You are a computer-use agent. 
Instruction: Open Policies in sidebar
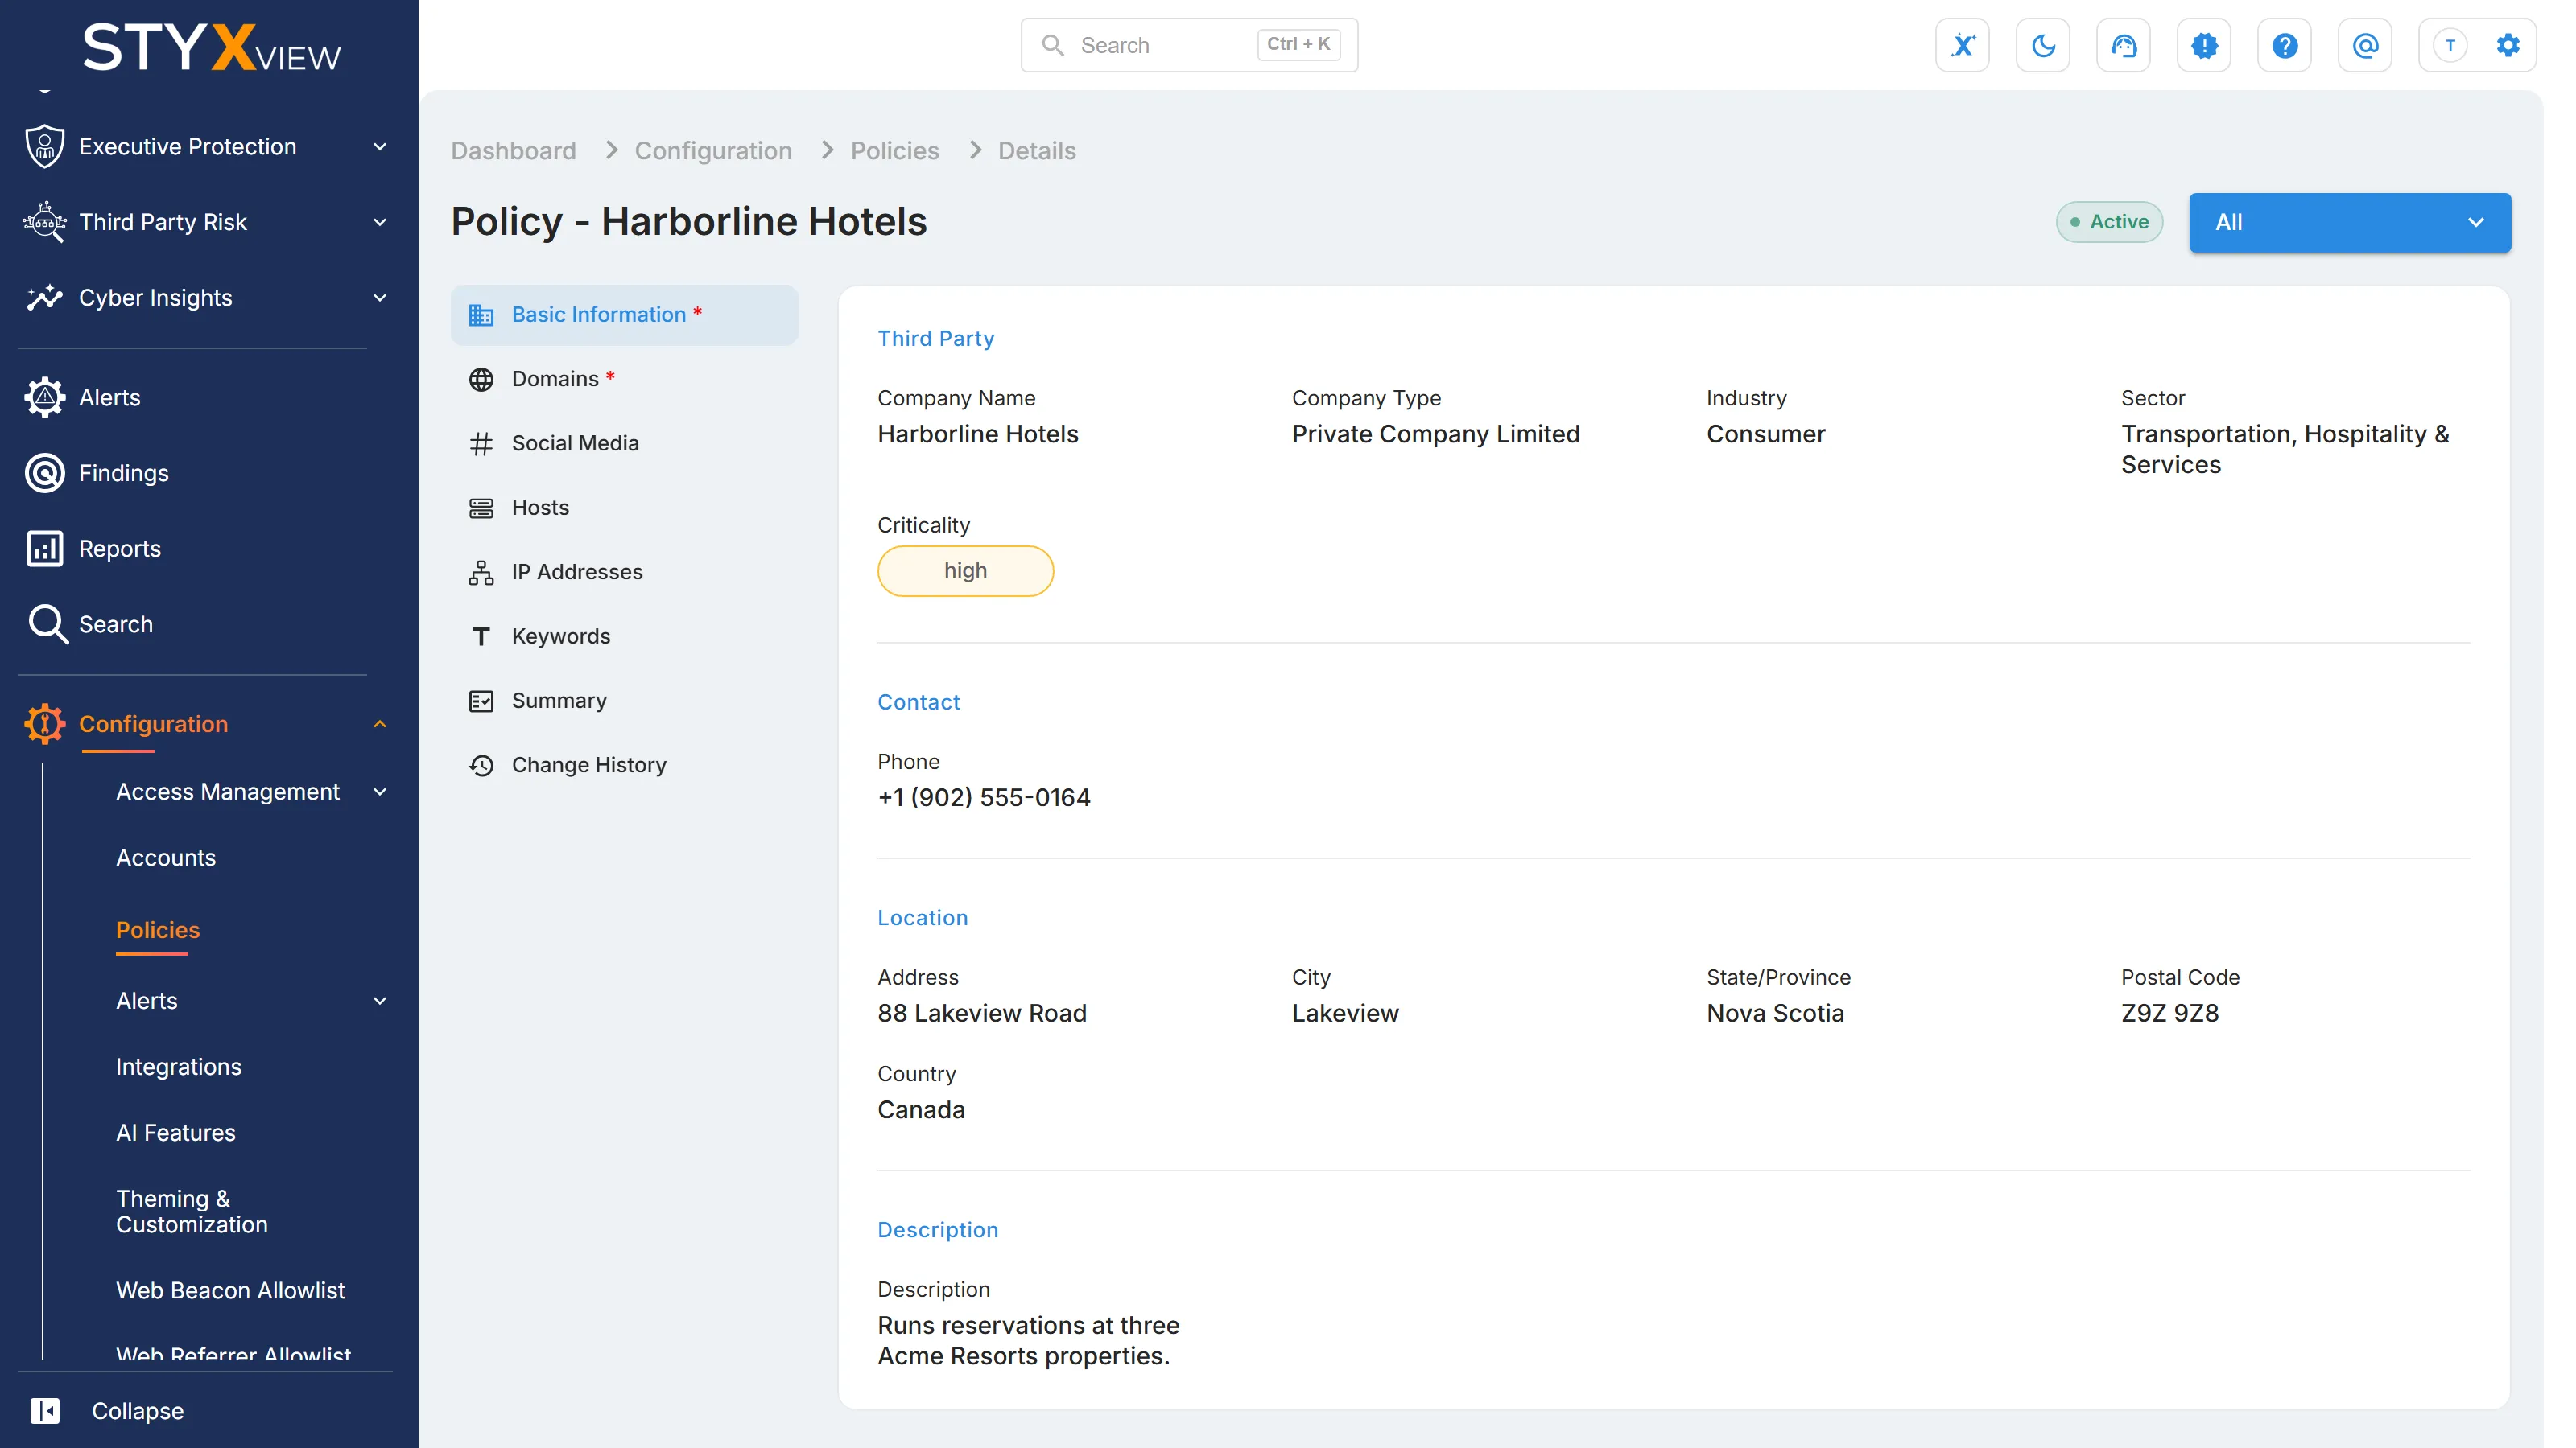(x=158, y=931)
